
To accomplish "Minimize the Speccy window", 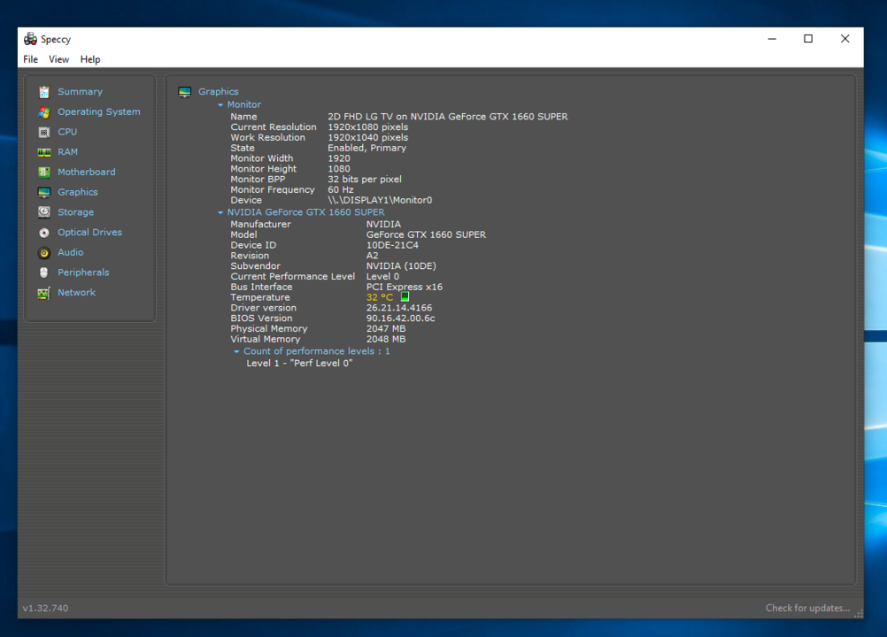I will coord(772,38).
